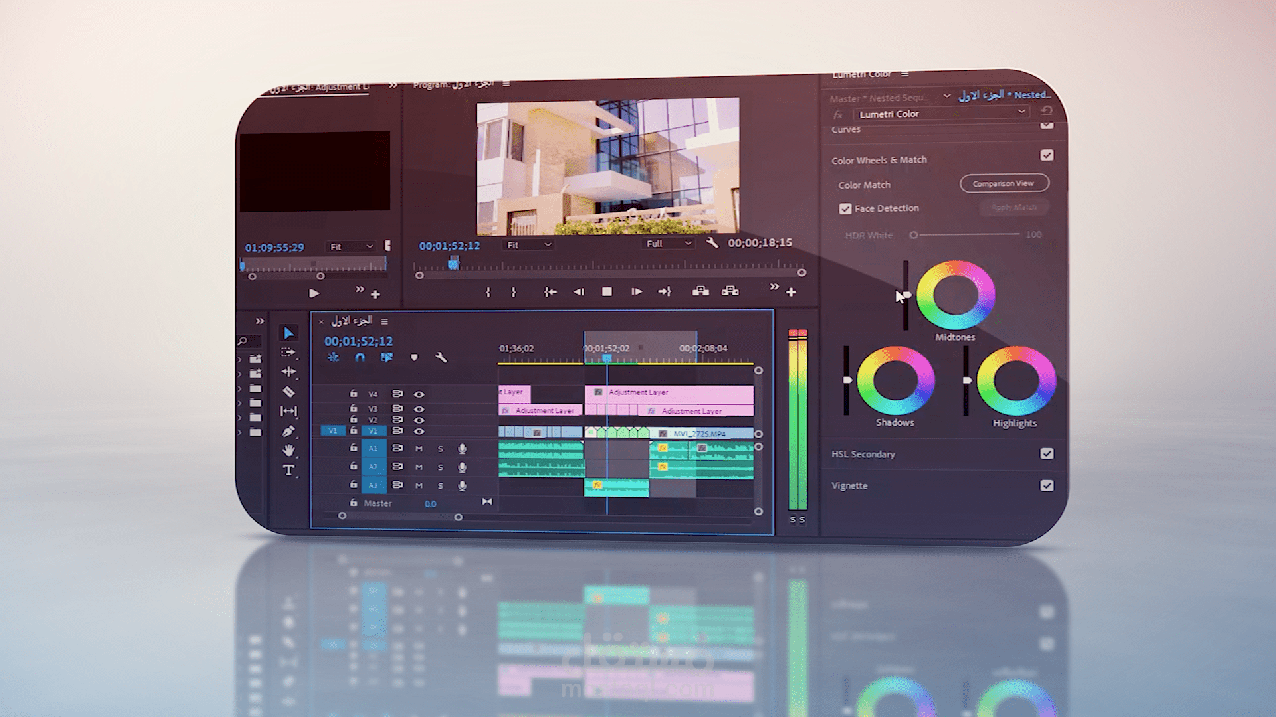Click the Comparison View button
1276x717 pixels.
click(1004, 183)
